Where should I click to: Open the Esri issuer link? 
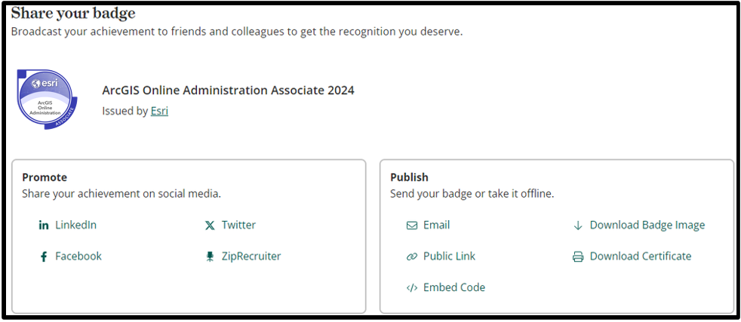159,111
